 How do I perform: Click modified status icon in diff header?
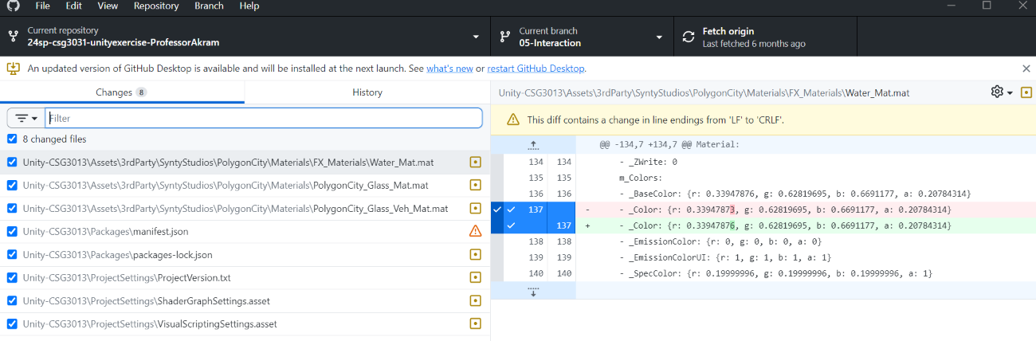point(1026,92)
